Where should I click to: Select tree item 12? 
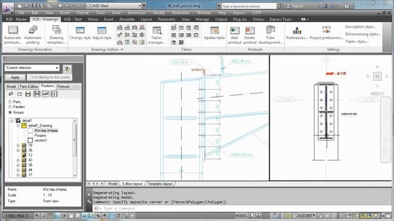[30, 155]
